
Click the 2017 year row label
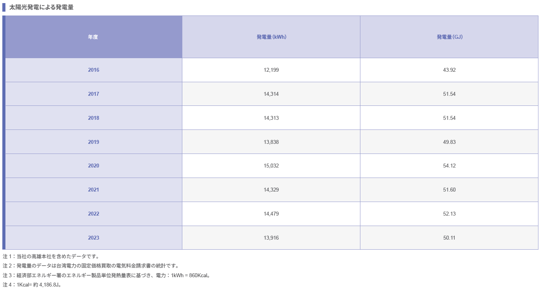point(93,94)
